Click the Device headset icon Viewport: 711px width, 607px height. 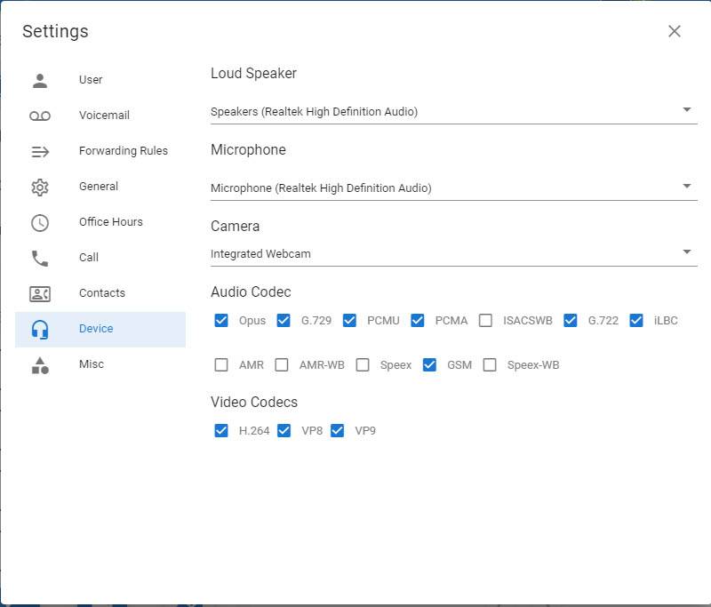pos(40,329)
